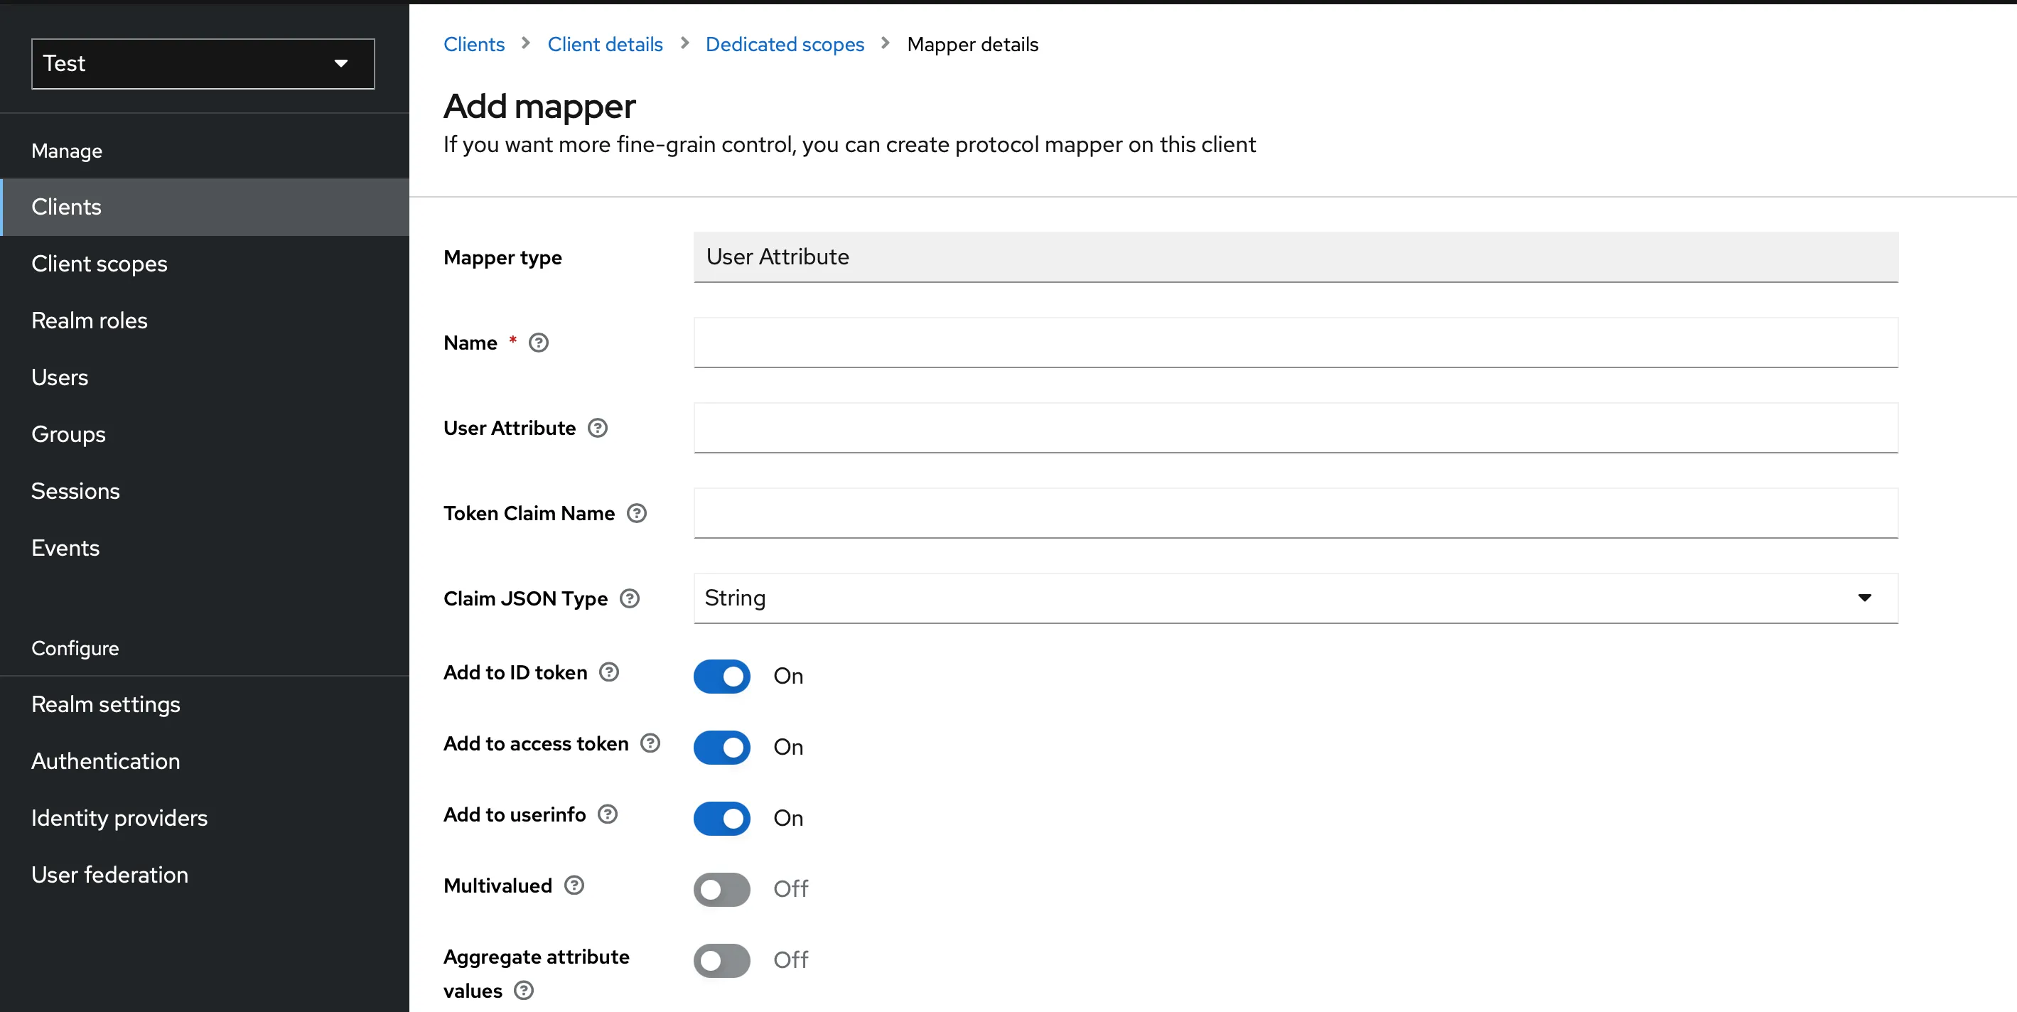Expand Claim JSON Type String dropdown

(x=1295, y=598)
